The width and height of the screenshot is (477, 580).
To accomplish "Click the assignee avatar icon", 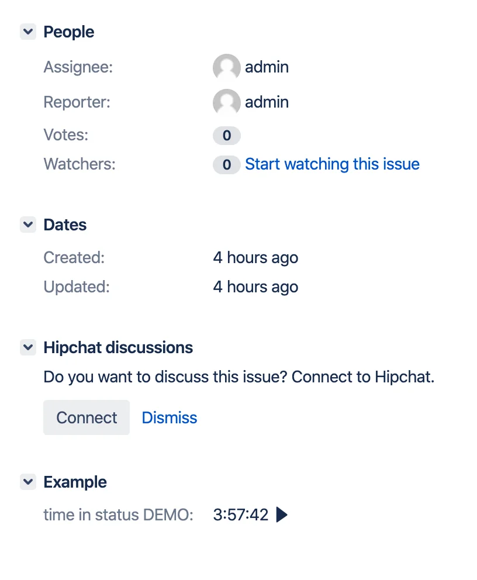I will 227,67.
